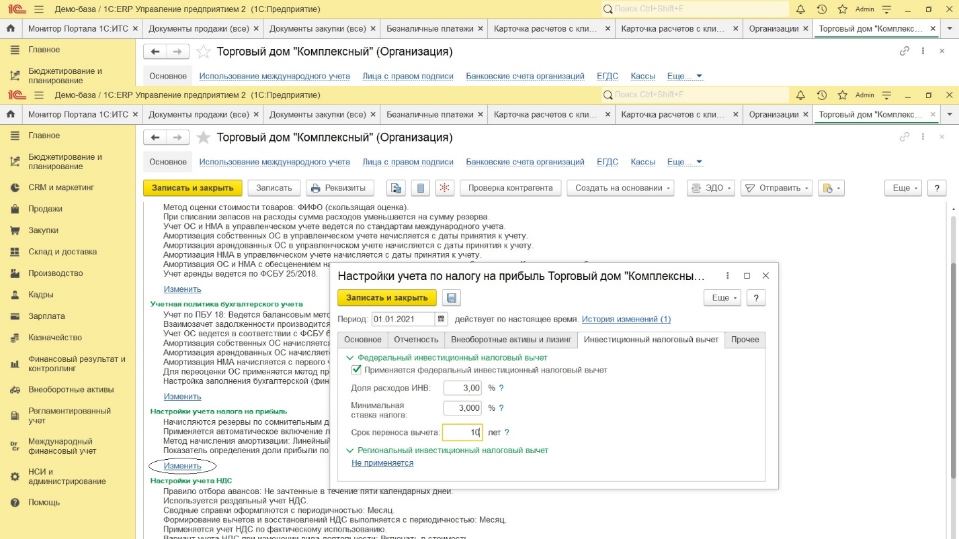Click the Реквизиты print button
The image size is (959, 539).
coord(341,188)
